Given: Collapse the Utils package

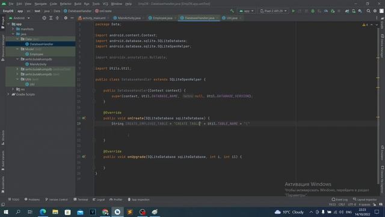Looking at the screenshot, I should pos(17,79).
